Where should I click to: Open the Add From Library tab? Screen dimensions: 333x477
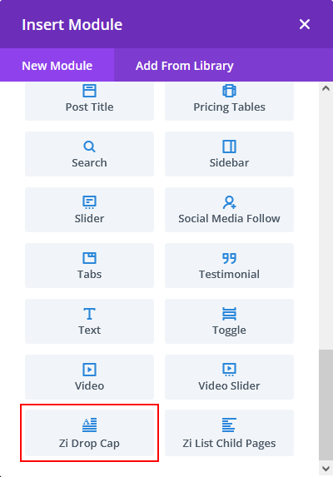click(185, 65)
